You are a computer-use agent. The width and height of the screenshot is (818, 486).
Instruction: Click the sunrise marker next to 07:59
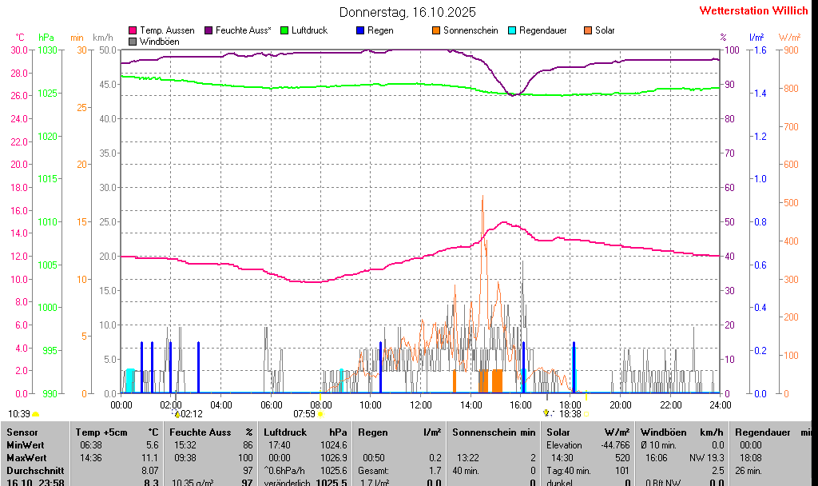pyautogui.click(x=320, y=414)
